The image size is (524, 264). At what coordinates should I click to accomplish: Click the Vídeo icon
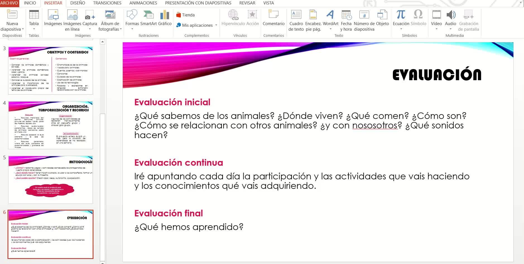(x=436, y=14)
